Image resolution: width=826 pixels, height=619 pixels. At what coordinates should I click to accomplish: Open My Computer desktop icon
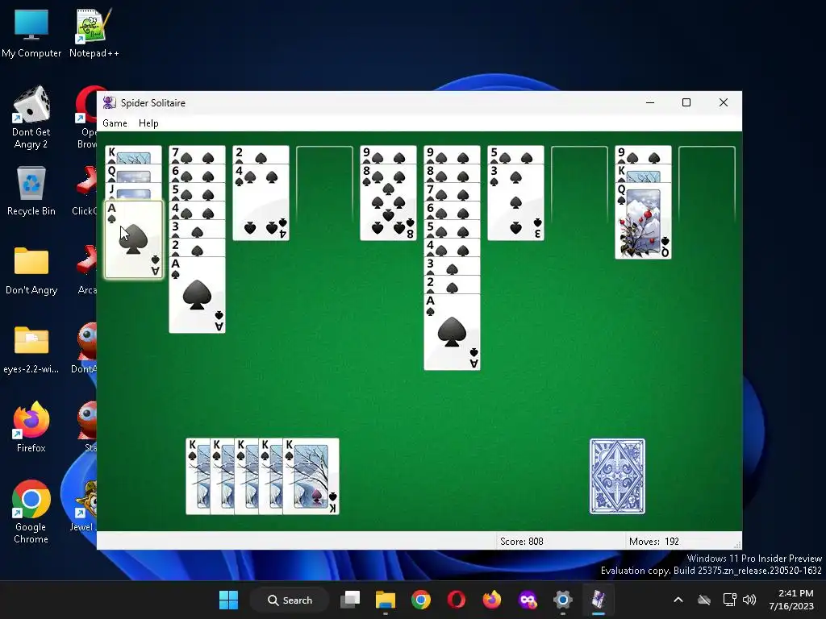tap(31, 33)
